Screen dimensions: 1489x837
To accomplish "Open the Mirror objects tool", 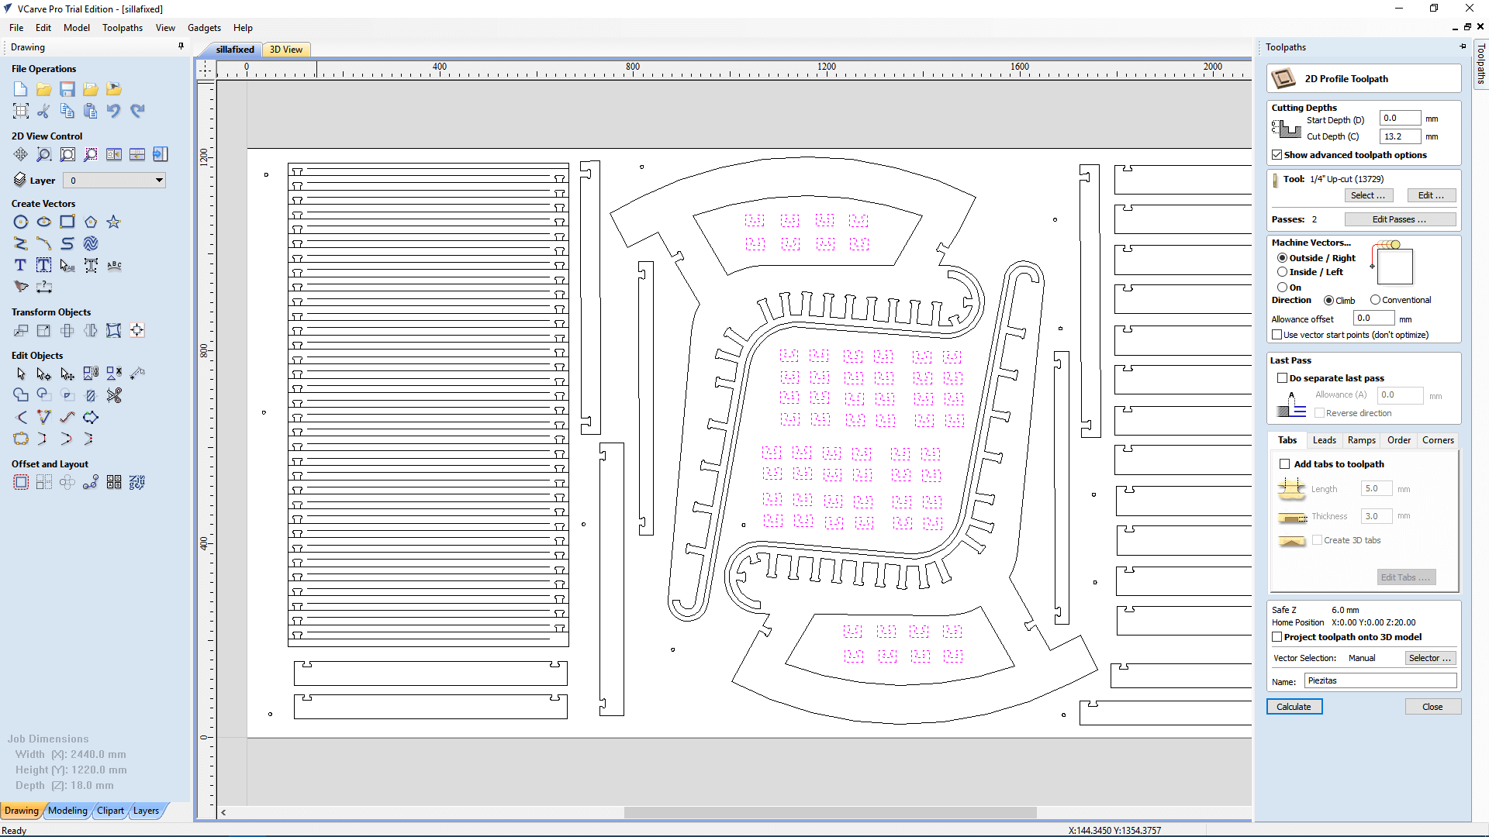I will [x=91, y=330].
